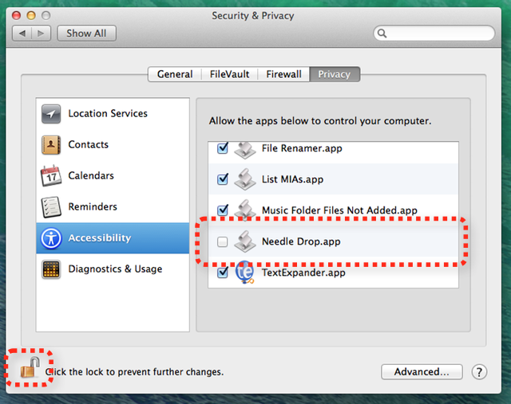511x404 pixels.
Task: Click the unlocked padlock icon
Action: pos(30,367)
